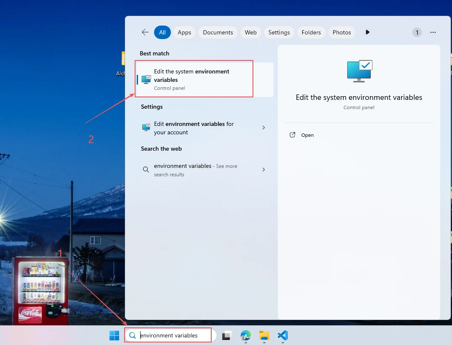Click the large system environment variables icon
Viewport: 452px width, 345px height.
pyautogui.click(x=359, y=71)
